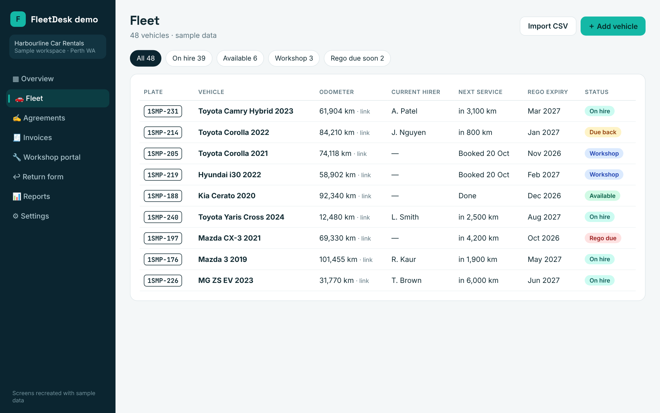Click plate badge 1SMP-188
Viewport: 660px width, 413px height.
click(x=163, y=196)
